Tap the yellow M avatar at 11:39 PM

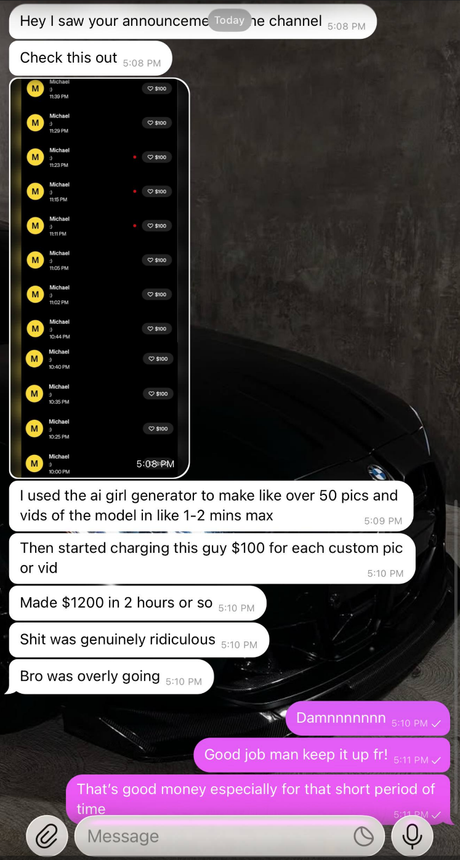[35, 89]
